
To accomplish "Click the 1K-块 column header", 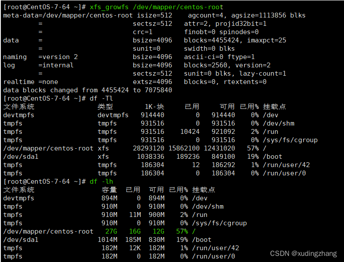I will pos(154,107).
